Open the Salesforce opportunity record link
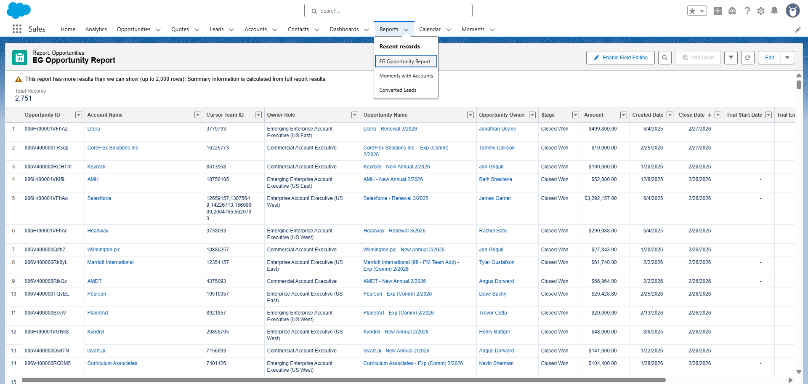Image resolution: width=808 pixels, height=384 pixels. [x=395, y=198]
